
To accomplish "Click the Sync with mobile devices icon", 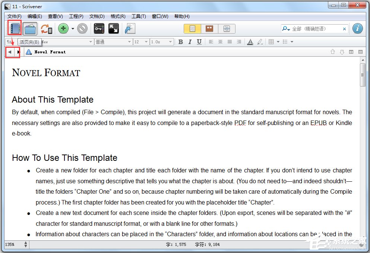I will click(46, 29).
